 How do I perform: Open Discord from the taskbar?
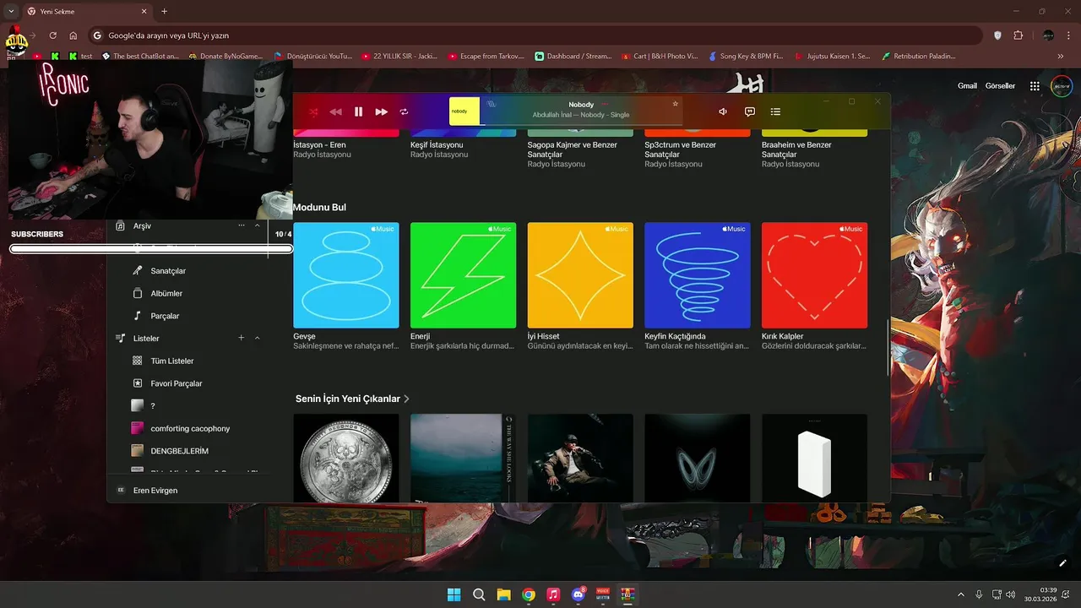pos(579,594)
